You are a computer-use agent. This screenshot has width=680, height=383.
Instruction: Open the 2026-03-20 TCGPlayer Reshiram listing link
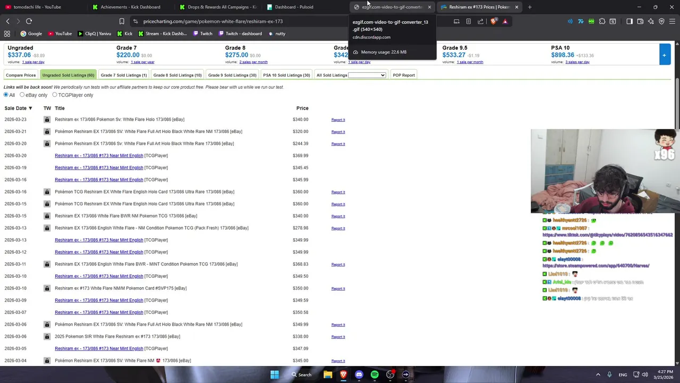coord(99,155)
